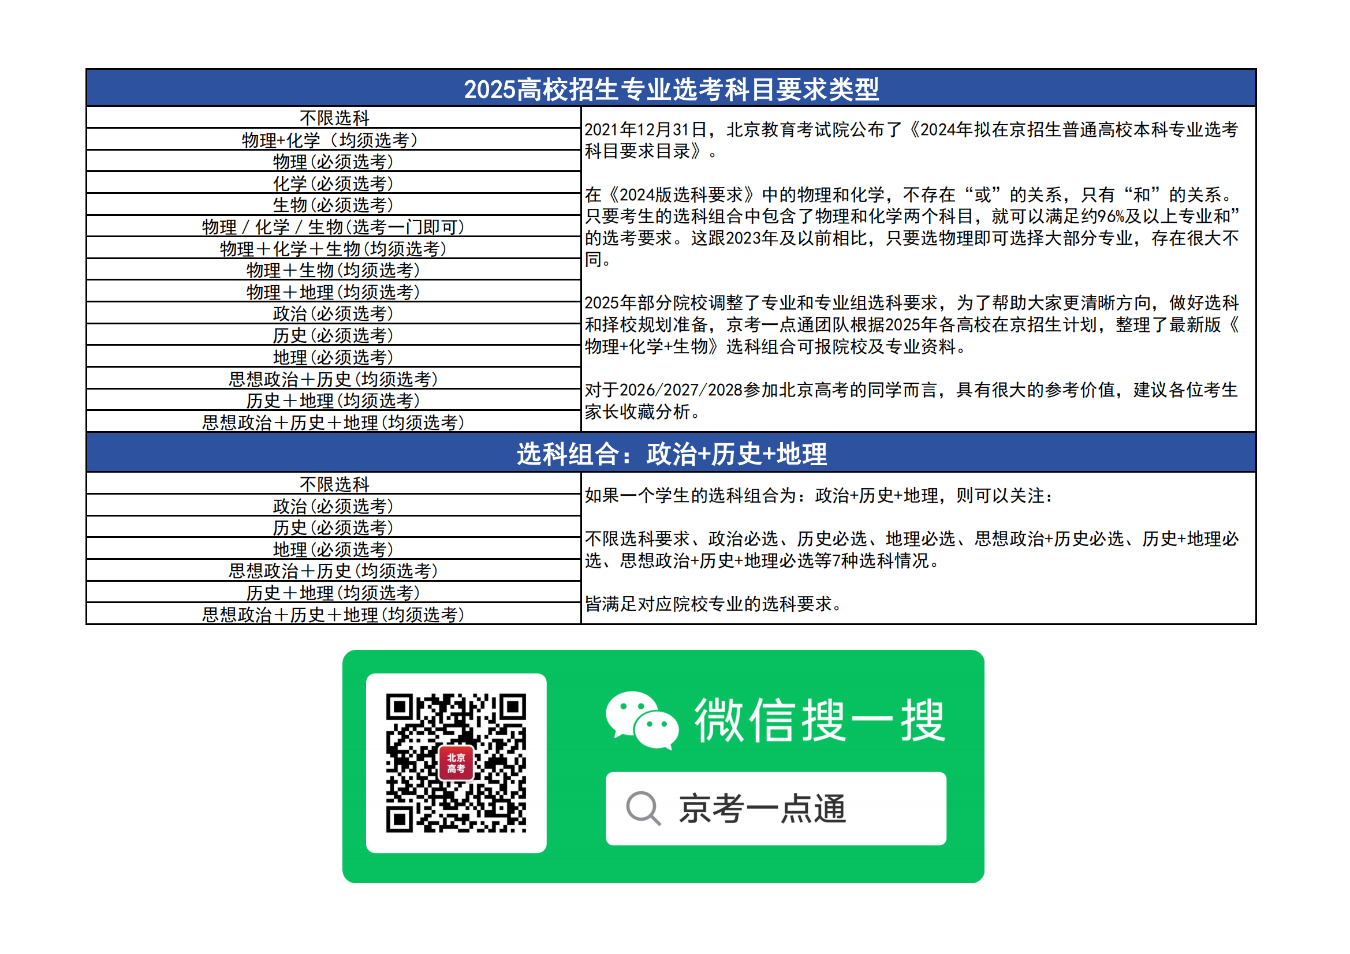Select the 物理＋化学＋生物(均须选考) row
The height and width of the screenshot is (954, 1350).
click(x=333, y=248)
